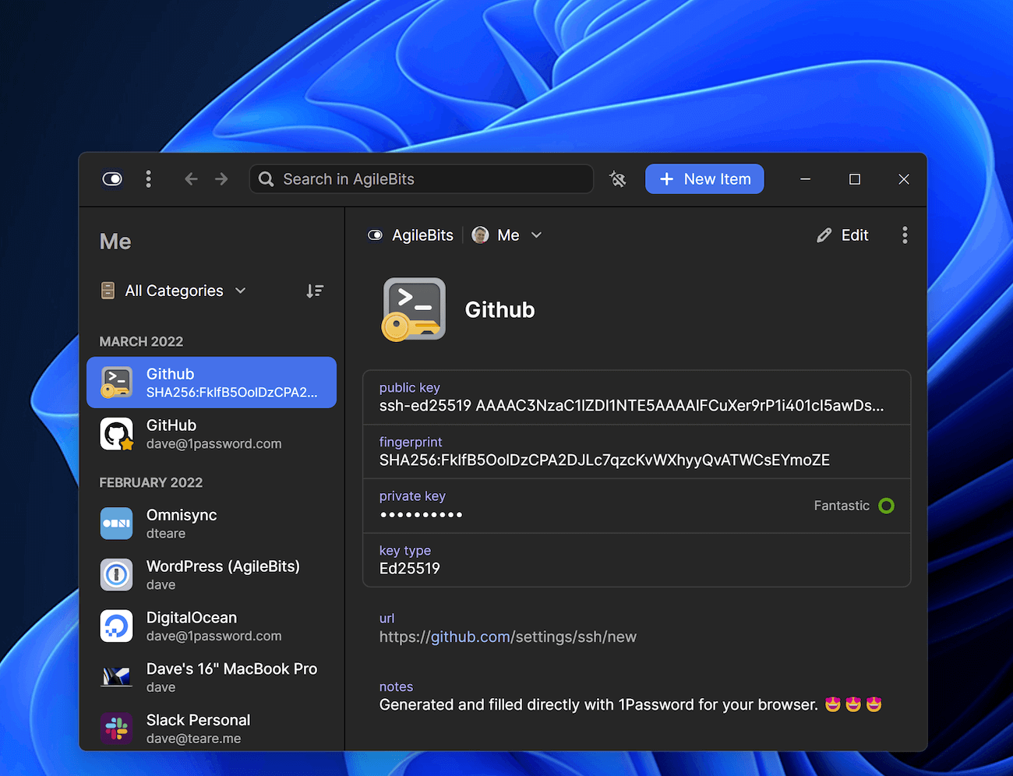Click Dave's profile avatar next to Me

pos(480,235)
